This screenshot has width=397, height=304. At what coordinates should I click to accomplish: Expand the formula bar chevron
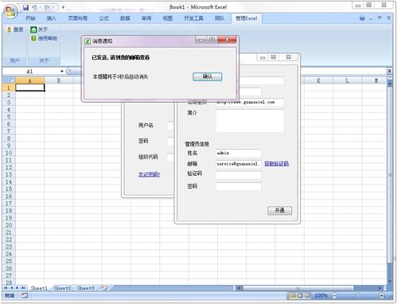point(389,71)
